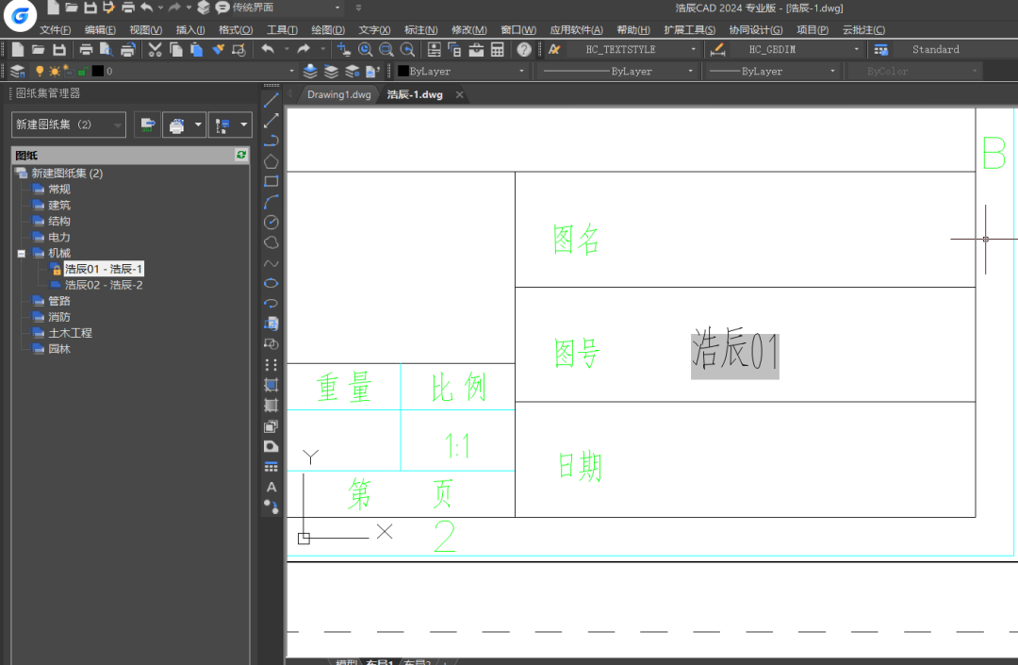Open the Properties palette icon
The height and width of the screenshot is (665, 1018).
pyautogui.click(x=434, y=49)
